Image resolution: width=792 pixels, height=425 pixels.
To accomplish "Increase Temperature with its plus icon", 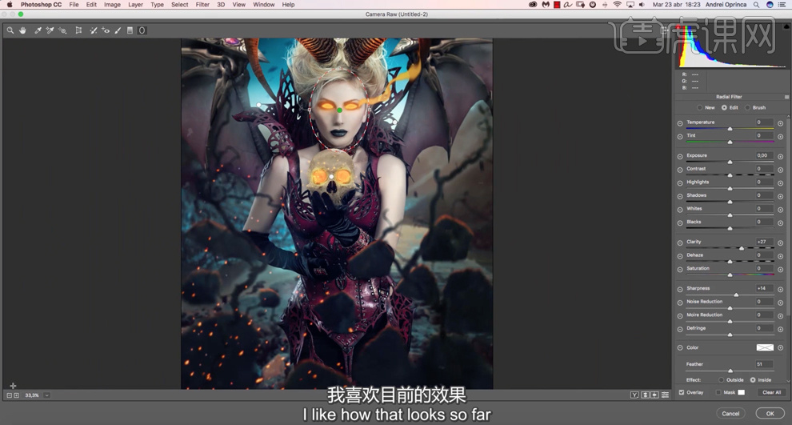I will pos(780,123).
